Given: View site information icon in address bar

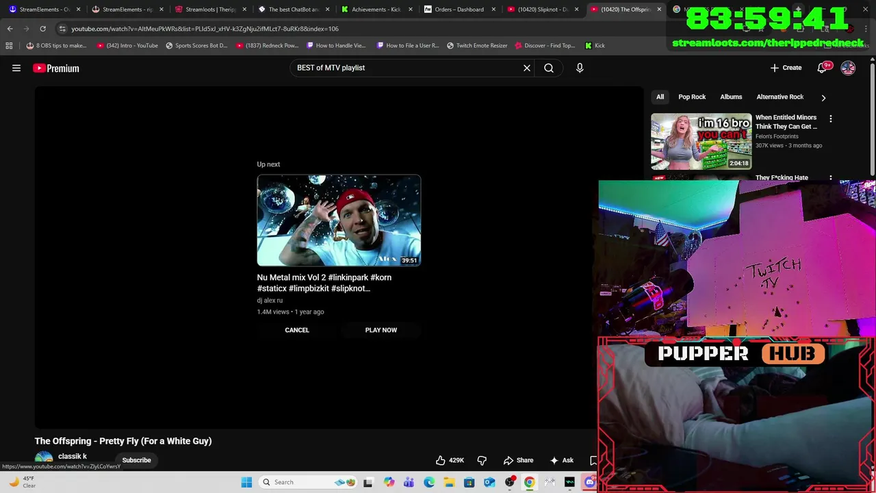Looking at the screenshot, I should point(62,29).
